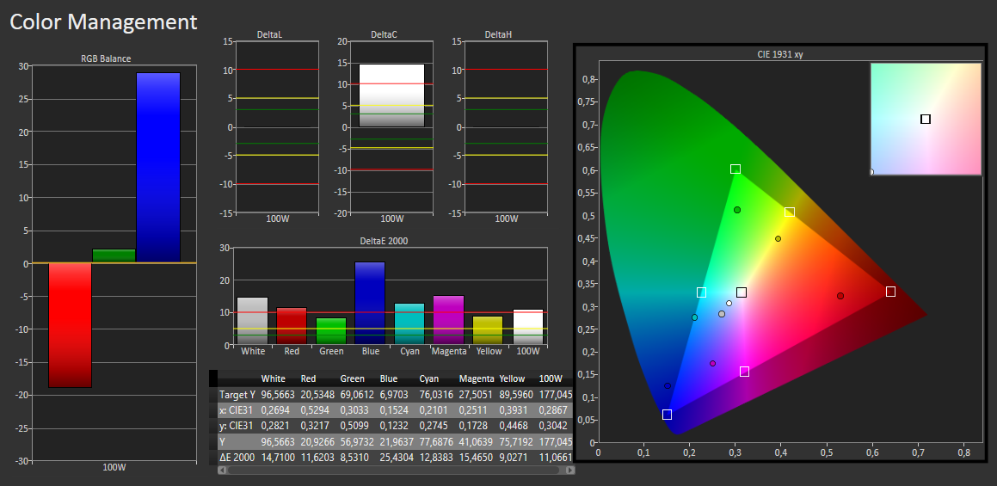Select the Magenta column header in the table
Screen dimensions: 997x486
click(477, 378)
